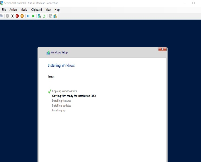Click the Share/zip resources toolbar icon

coord(55,16)
